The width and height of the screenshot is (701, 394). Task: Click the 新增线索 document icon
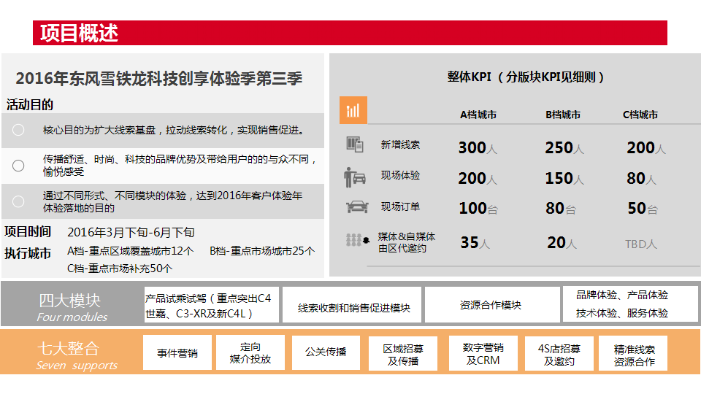tap(355, 144)
